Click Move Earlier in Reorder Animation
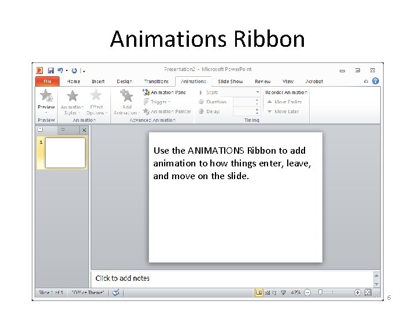 284,102
